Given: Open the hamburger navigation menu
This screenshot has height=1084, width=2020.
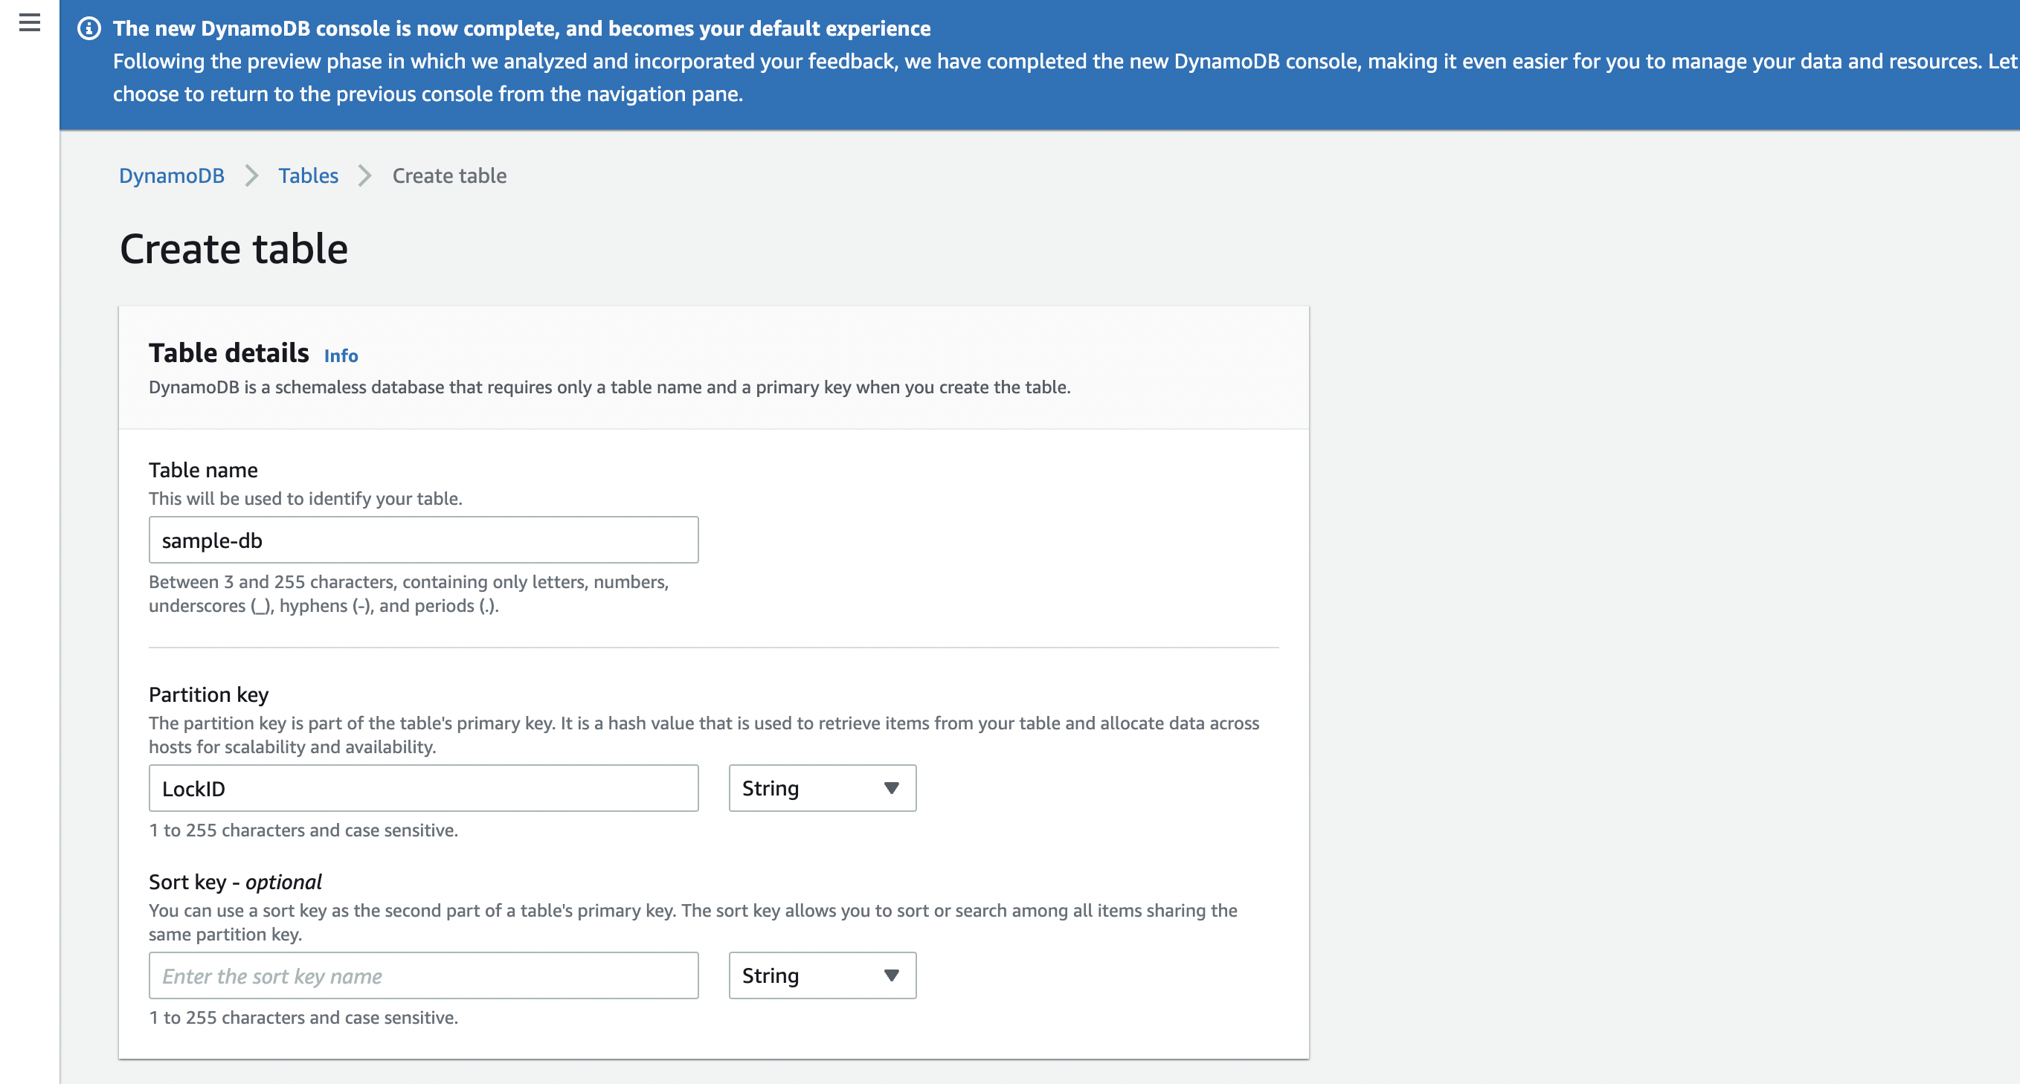Looking at the screenshot, I should (x=30, y=23).
